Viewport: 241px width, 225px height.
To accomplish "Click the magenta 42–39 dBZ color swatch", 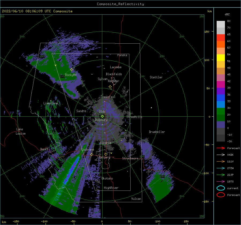I will (x=221, y=85).
